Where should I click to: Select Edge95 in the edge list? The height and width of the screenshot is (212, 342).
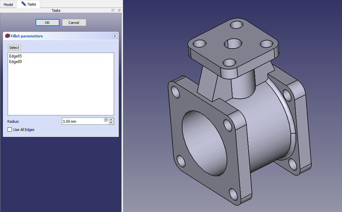point(15,56)
